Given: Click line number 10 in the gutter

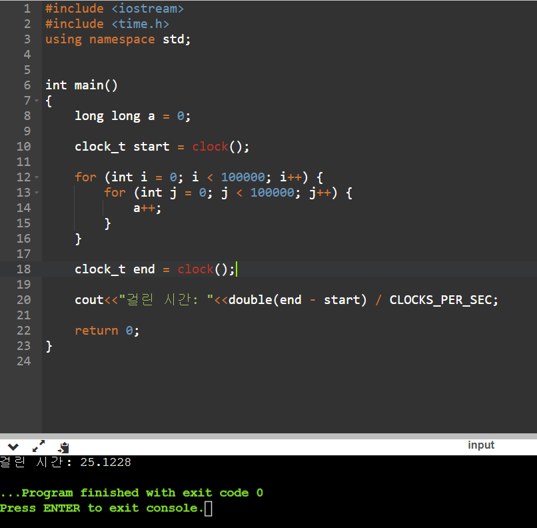Looking at the screenshot, I should [23, 147].
